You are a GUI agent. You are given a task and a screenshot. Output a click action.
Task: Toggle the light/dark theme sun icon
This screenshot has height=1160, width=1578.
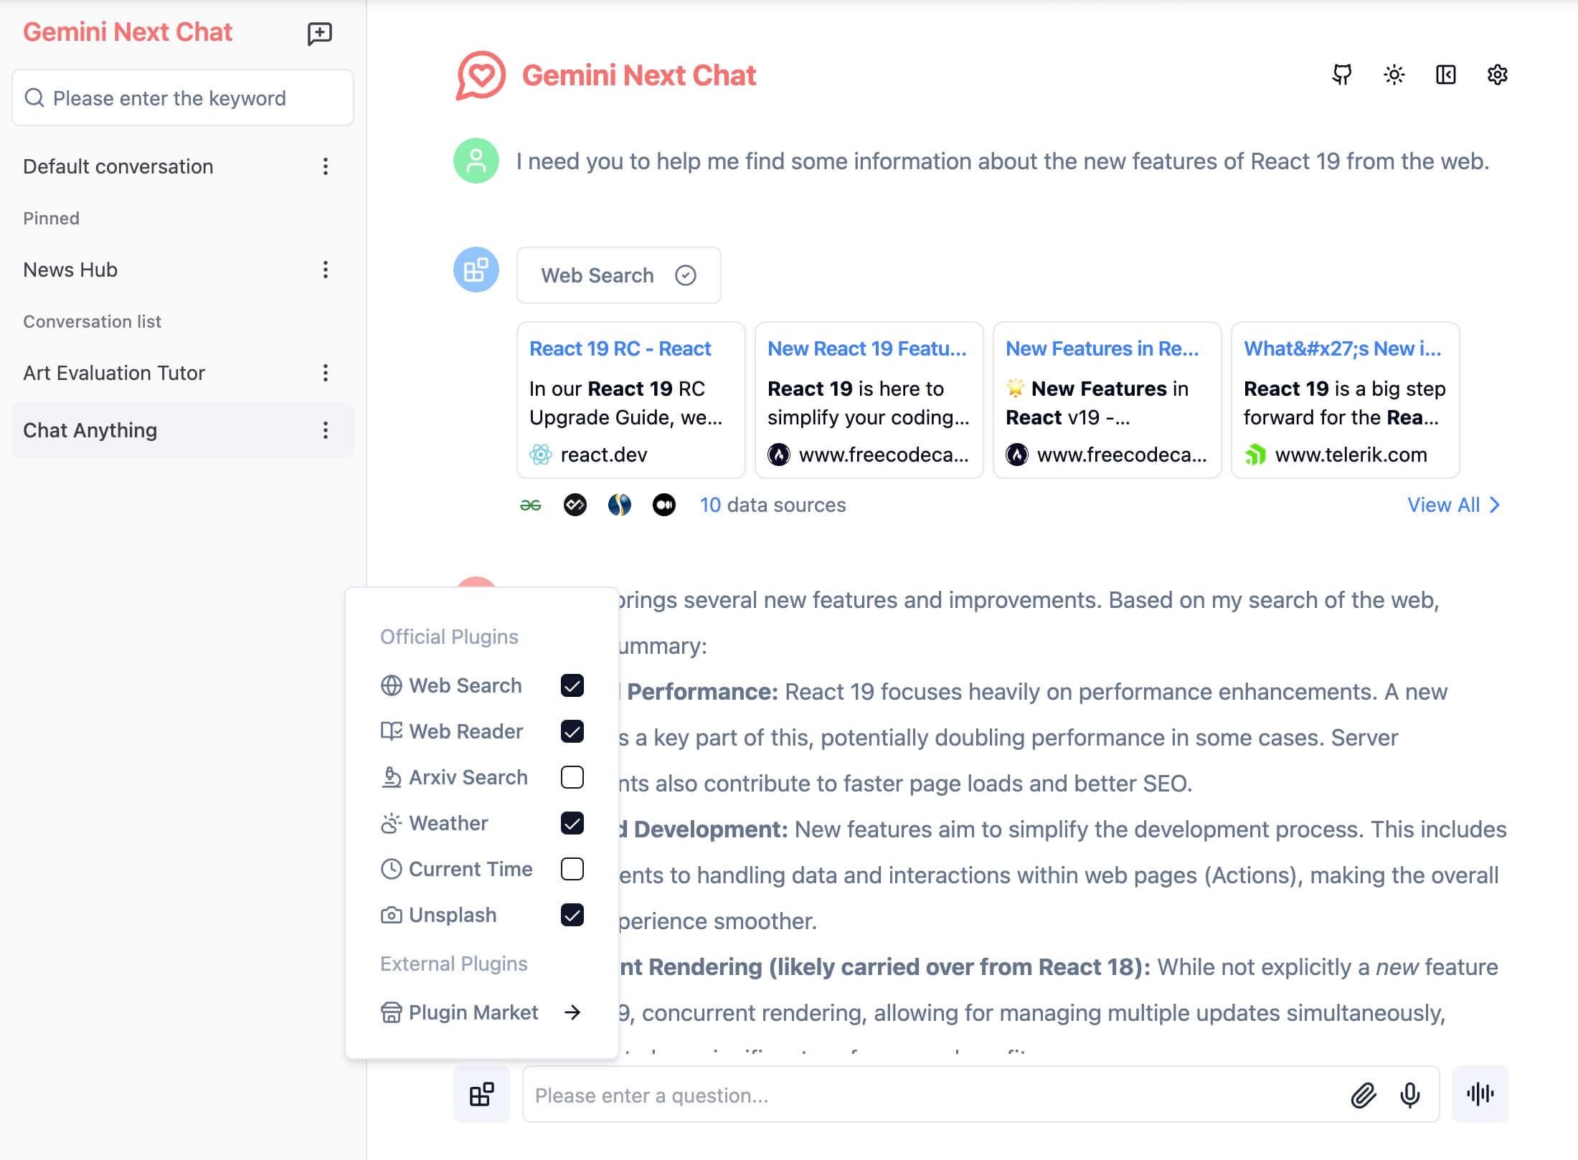pyautogui.click(x=1394, y=75)
